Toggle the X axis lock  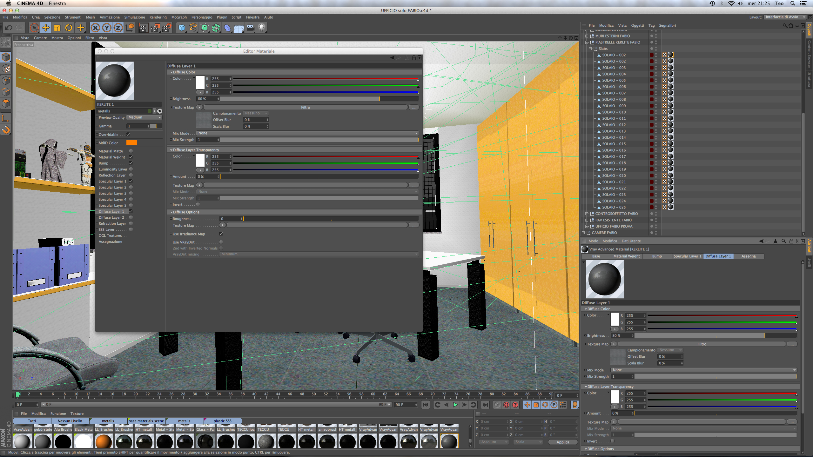point(95,28)
